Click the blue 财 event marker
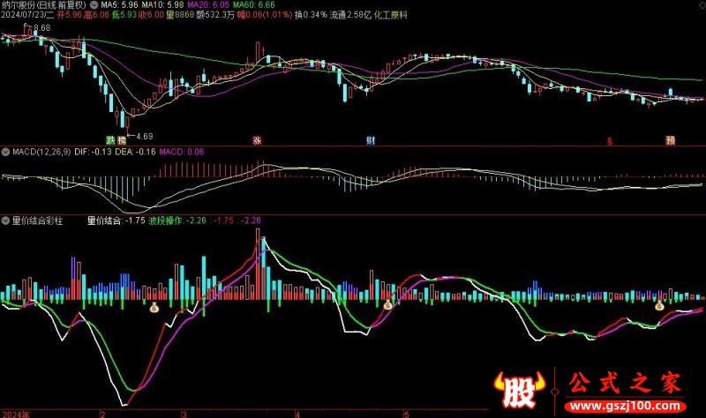706x418 pixels. tap(371, 140)
